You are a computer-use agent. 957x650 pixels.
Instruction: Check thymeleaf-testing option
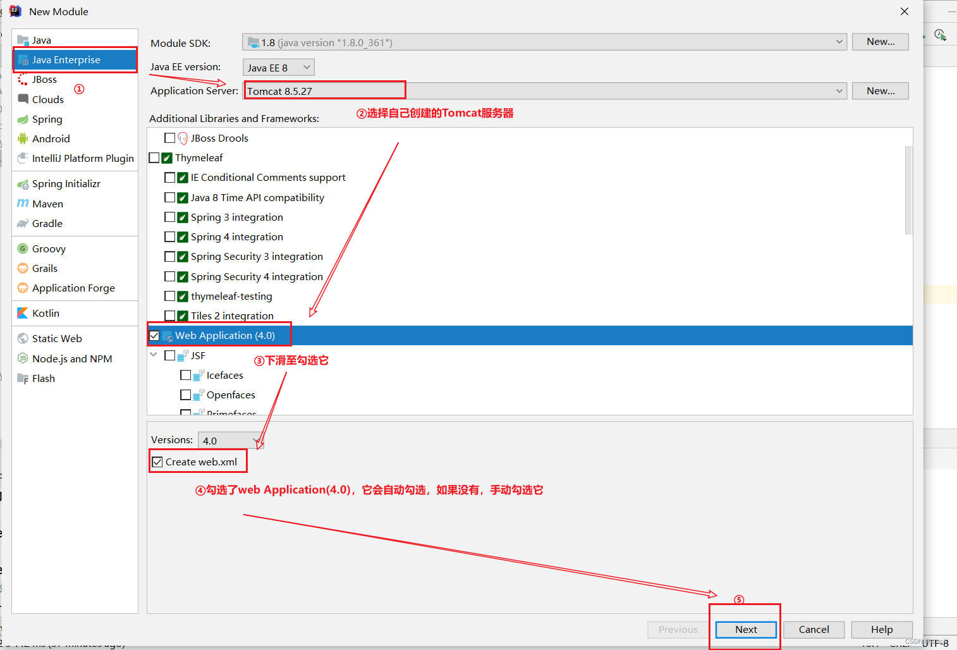pyautogui.click(x=169, y=296)
